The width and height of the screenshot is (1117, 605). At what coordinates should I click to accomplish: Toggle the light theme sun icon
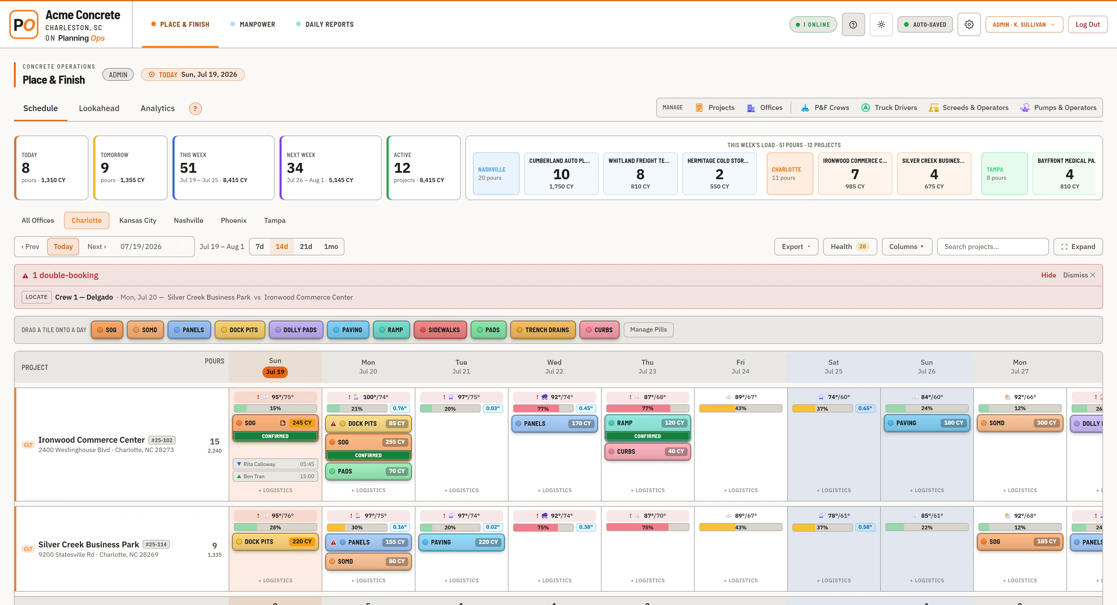coord(881,25)
